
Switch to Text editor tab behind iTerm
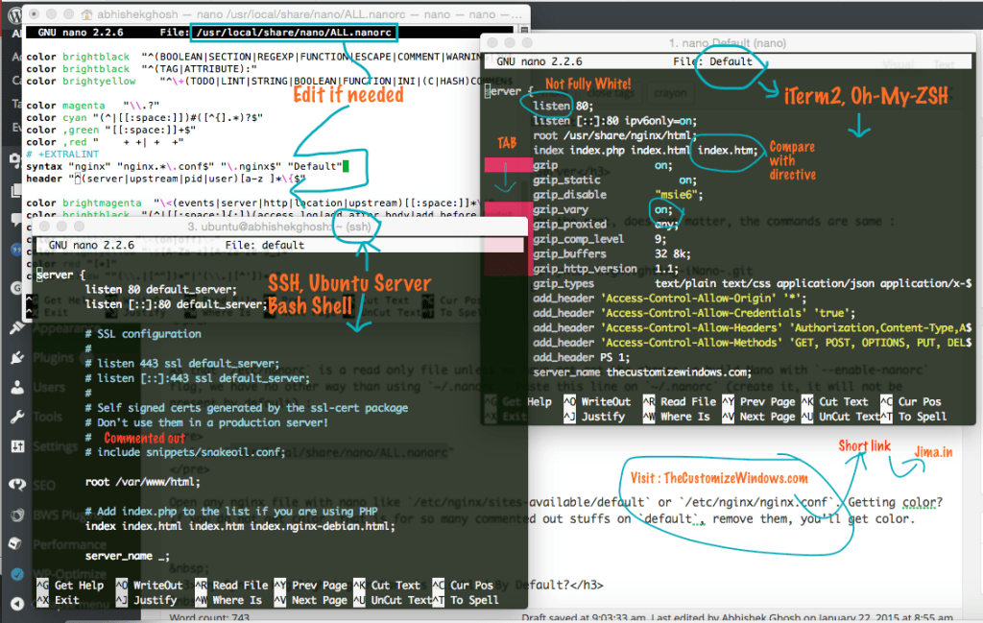944,64
